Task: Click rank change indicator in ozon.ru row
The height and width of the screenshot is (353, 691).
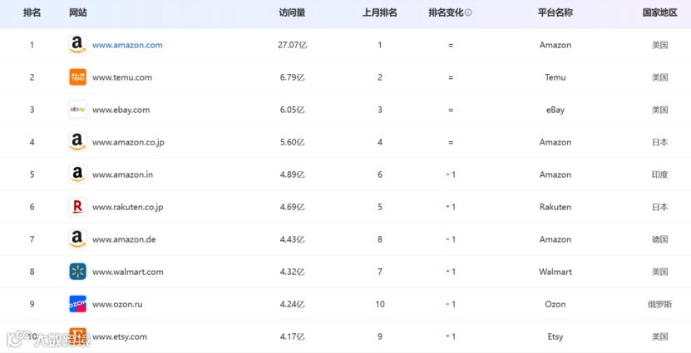Action: (x=451, y=304)
